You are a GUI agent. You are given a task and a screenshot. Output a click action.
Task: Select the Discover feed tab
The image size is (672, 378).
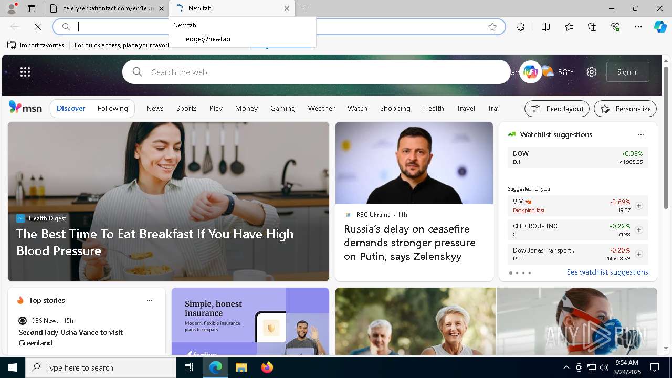[71, 108]
